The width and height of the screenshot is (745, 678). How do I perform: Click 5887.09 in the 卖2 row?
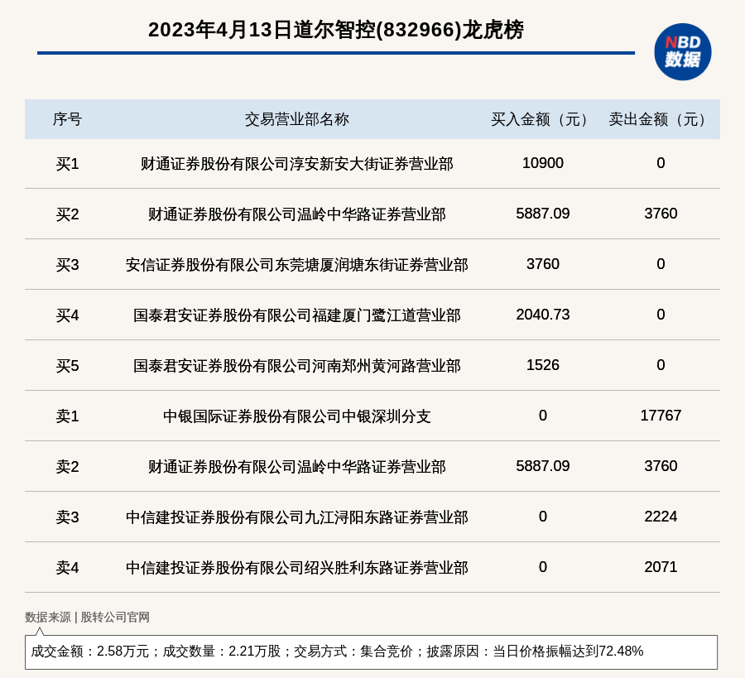(542, 465)
